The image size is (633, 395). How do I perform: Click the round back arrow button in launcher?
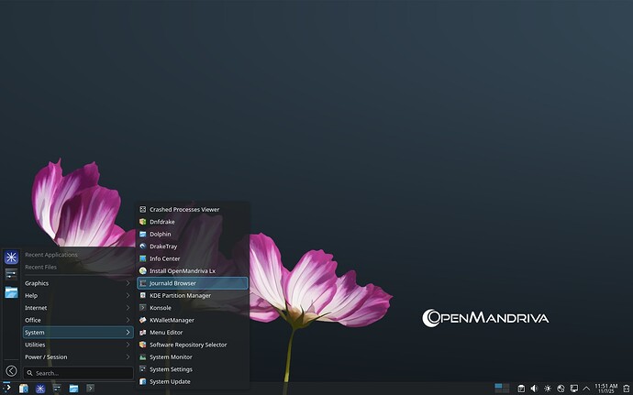[11, 371]
